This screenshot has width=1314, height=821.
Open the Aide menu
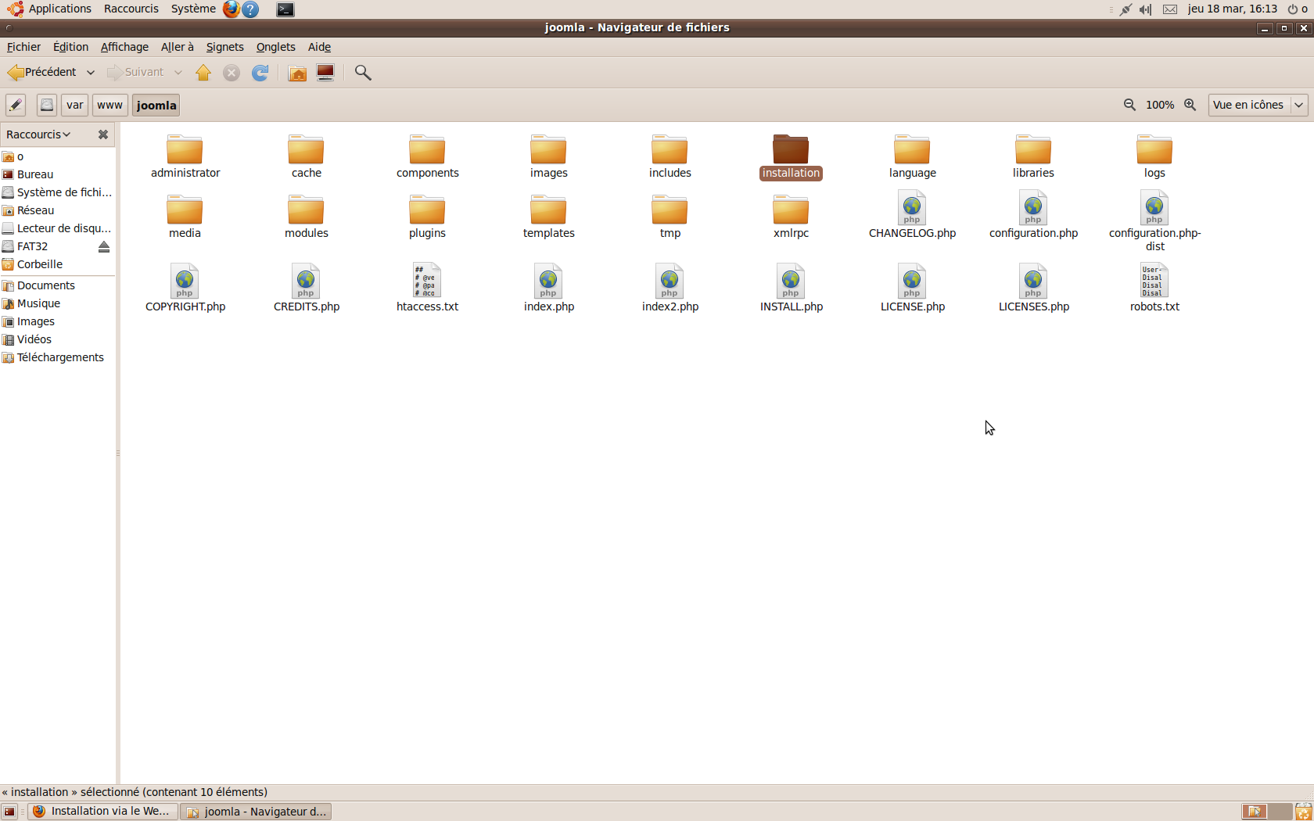319,47
